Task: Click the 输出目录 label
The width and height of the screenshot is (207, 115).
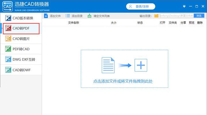Action: click(x=145, y=16)
